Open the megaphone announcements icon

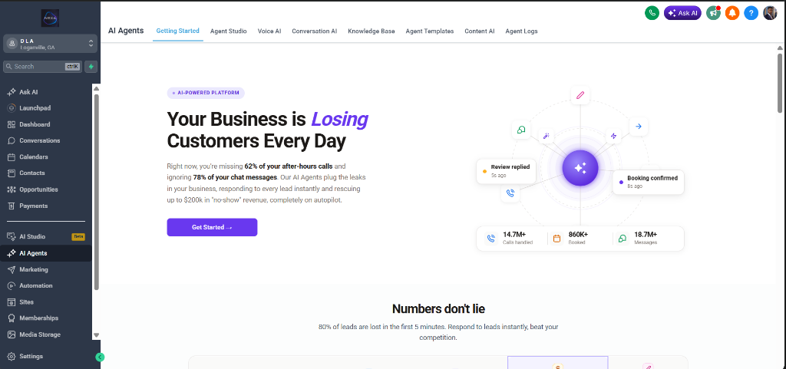(x=713, y=13)
